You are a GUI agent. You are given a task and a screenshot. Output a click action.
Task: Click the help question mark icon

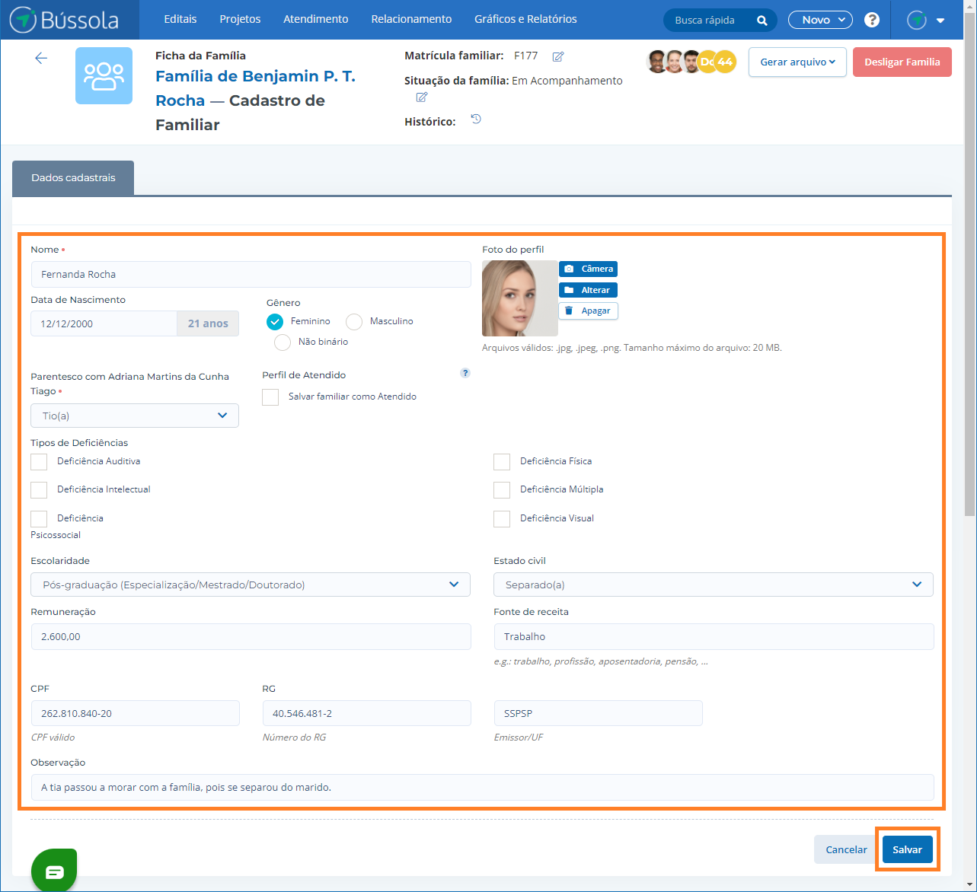[873, 20]
